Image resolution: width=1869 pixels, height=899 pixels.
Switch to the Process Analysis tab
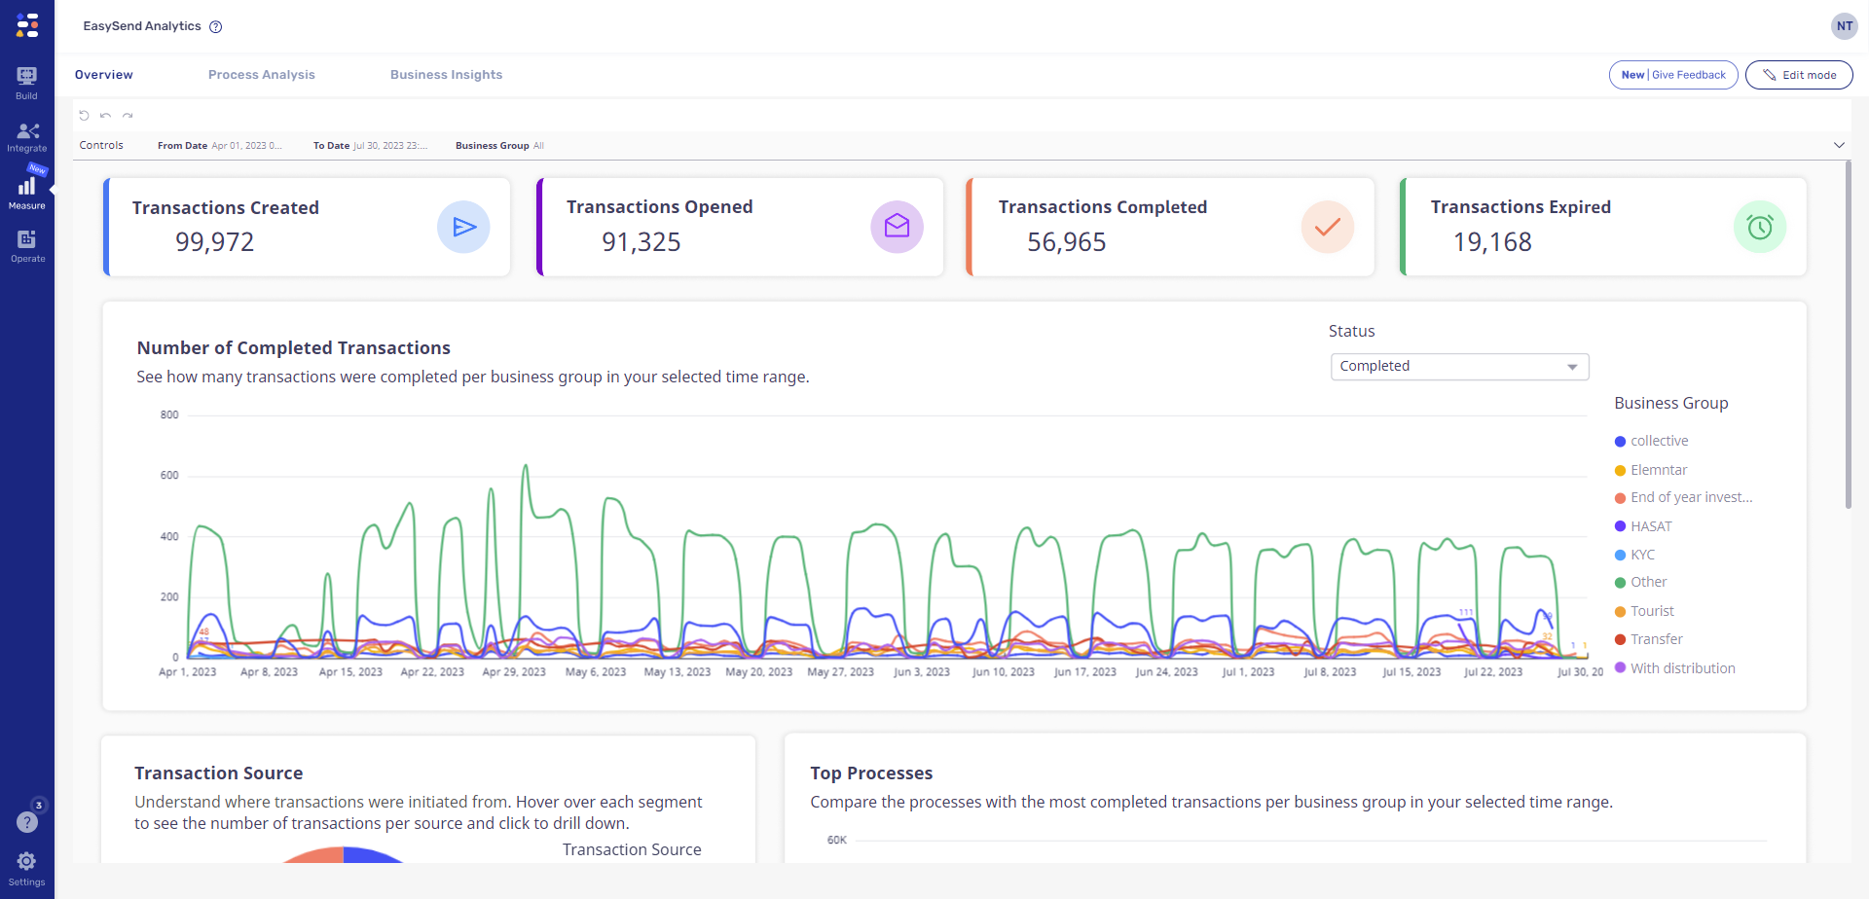pyautogui.click(x=261, y=74)
